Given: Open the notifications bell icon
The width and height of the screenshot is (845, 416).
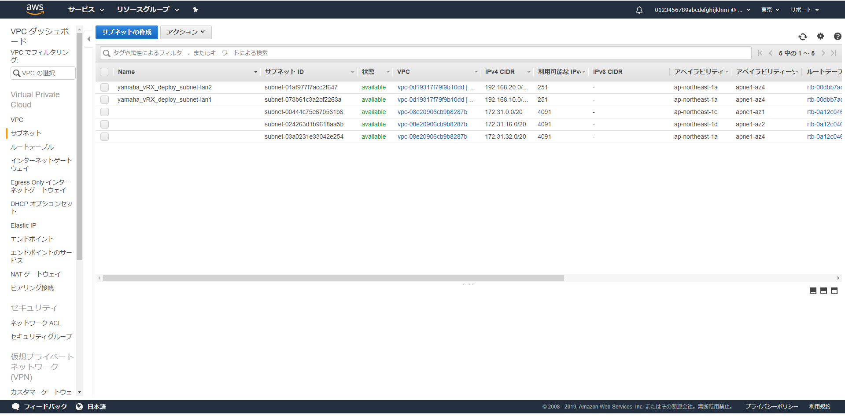Looking at the screenshot, I should click(639, 10).
